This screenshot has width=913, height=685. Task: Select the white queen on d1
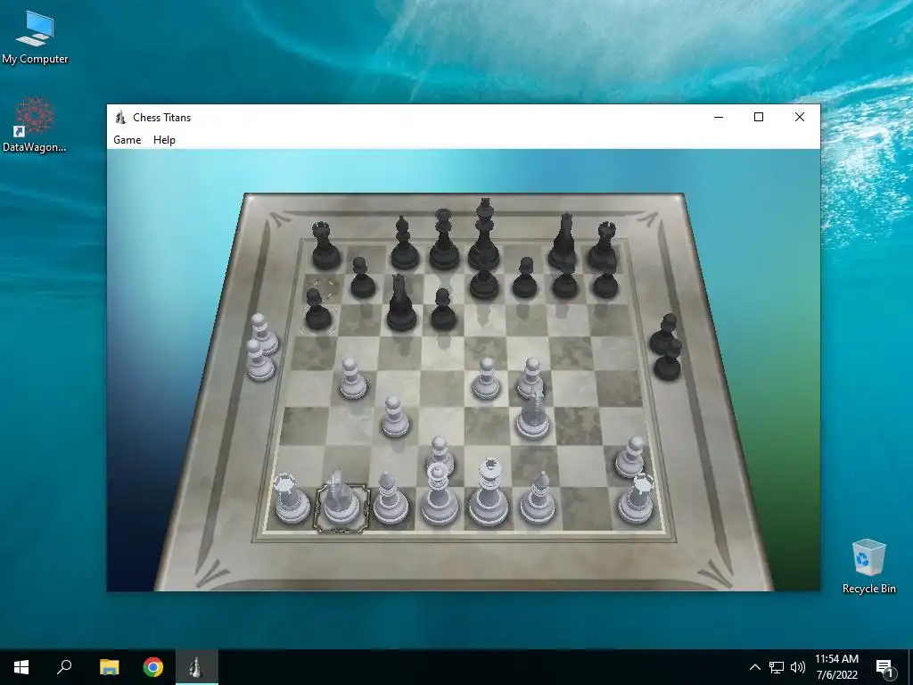tap(439, 496)
